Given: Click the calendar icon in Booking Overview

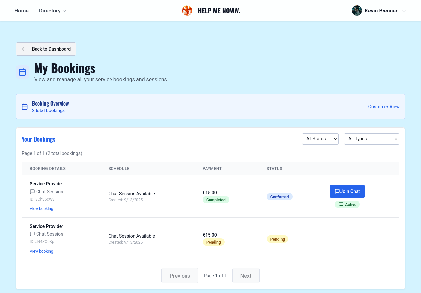Looking at the screenshot, I should [x=25, y=107].
